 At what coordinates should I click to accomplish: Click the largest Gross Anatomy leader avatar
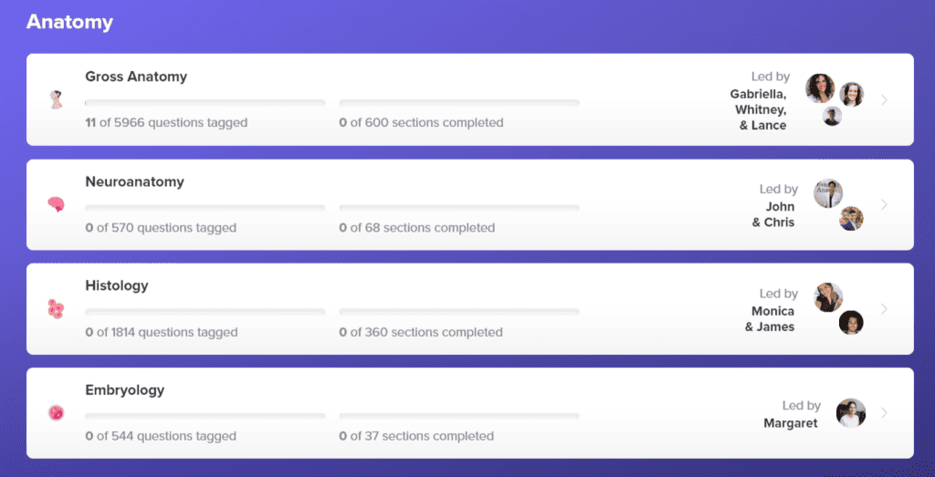point(820,88)
